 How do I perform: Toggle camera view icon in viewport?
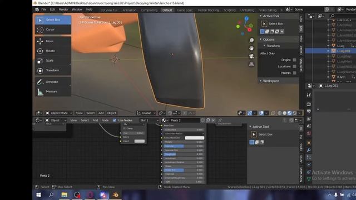(251, 56)
